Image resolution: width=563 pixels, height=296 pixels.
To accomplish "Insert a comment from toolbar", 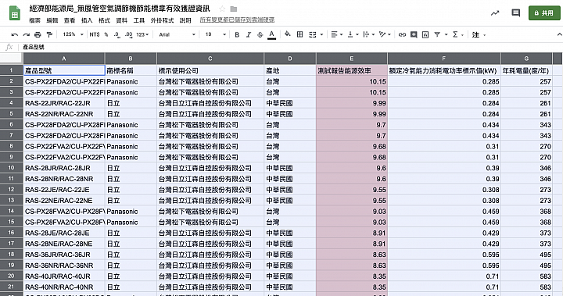I will pos(414,35).
